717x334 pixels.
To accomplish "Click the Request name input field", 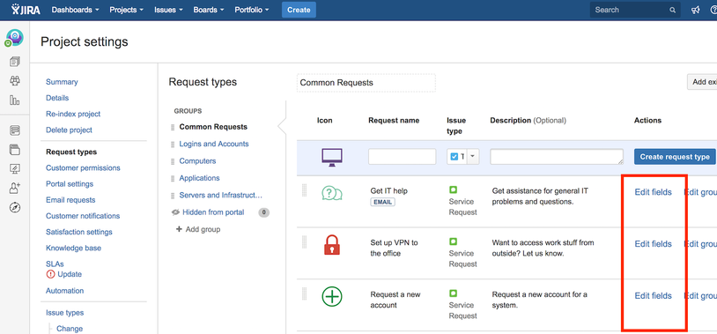I will [402, 157].
